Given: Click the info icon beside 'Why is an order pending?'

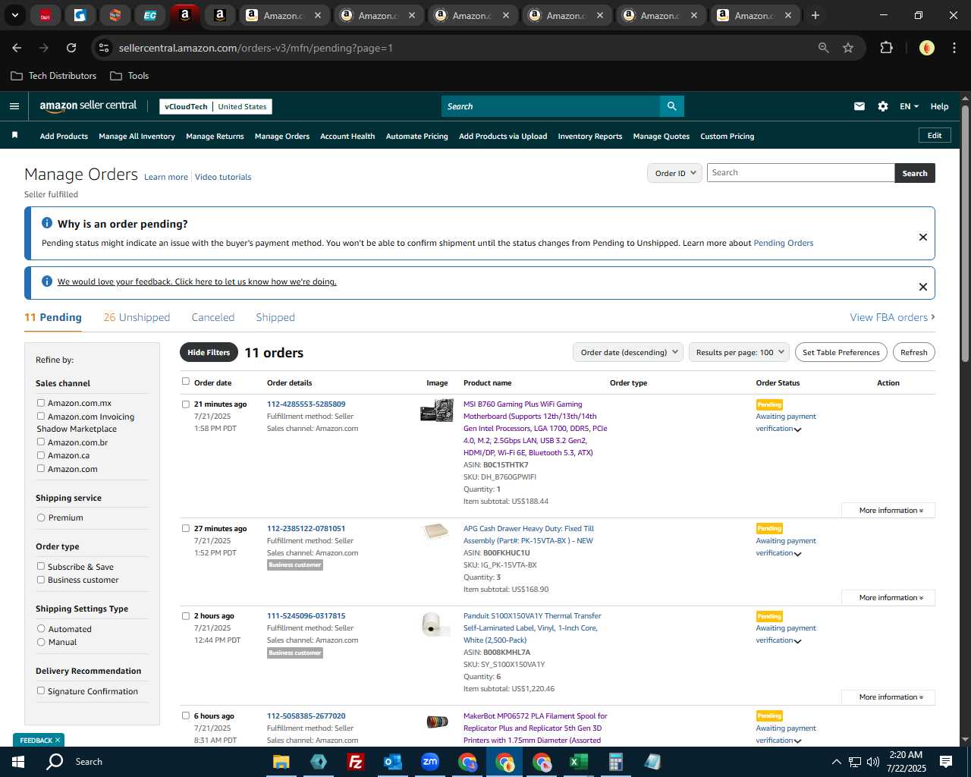Looking at the screenshot, I should (x=47, y=223).
